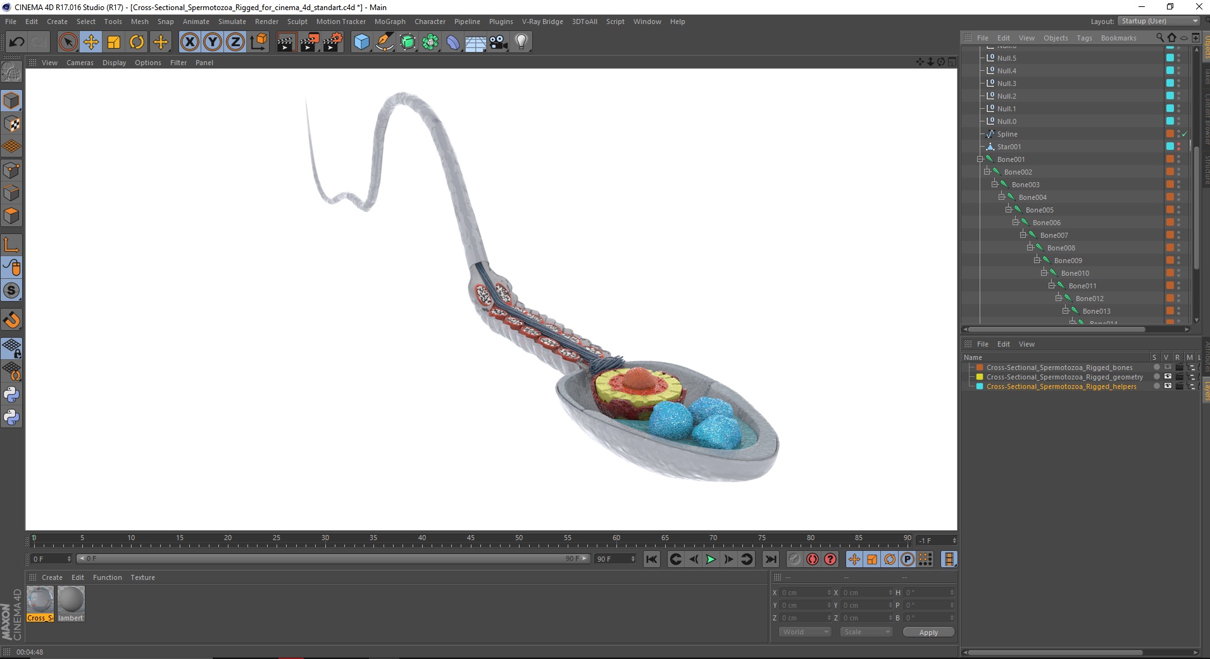Open the Character menu
1210x659 pixels.
430,22
